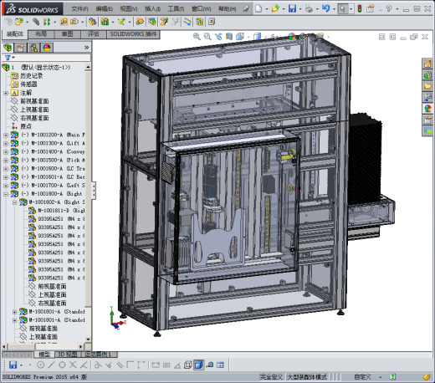The height and width of the screenshot is (383, 435).
Task: Open the Section View tool in view toolbar
Action: coord(229,37)
